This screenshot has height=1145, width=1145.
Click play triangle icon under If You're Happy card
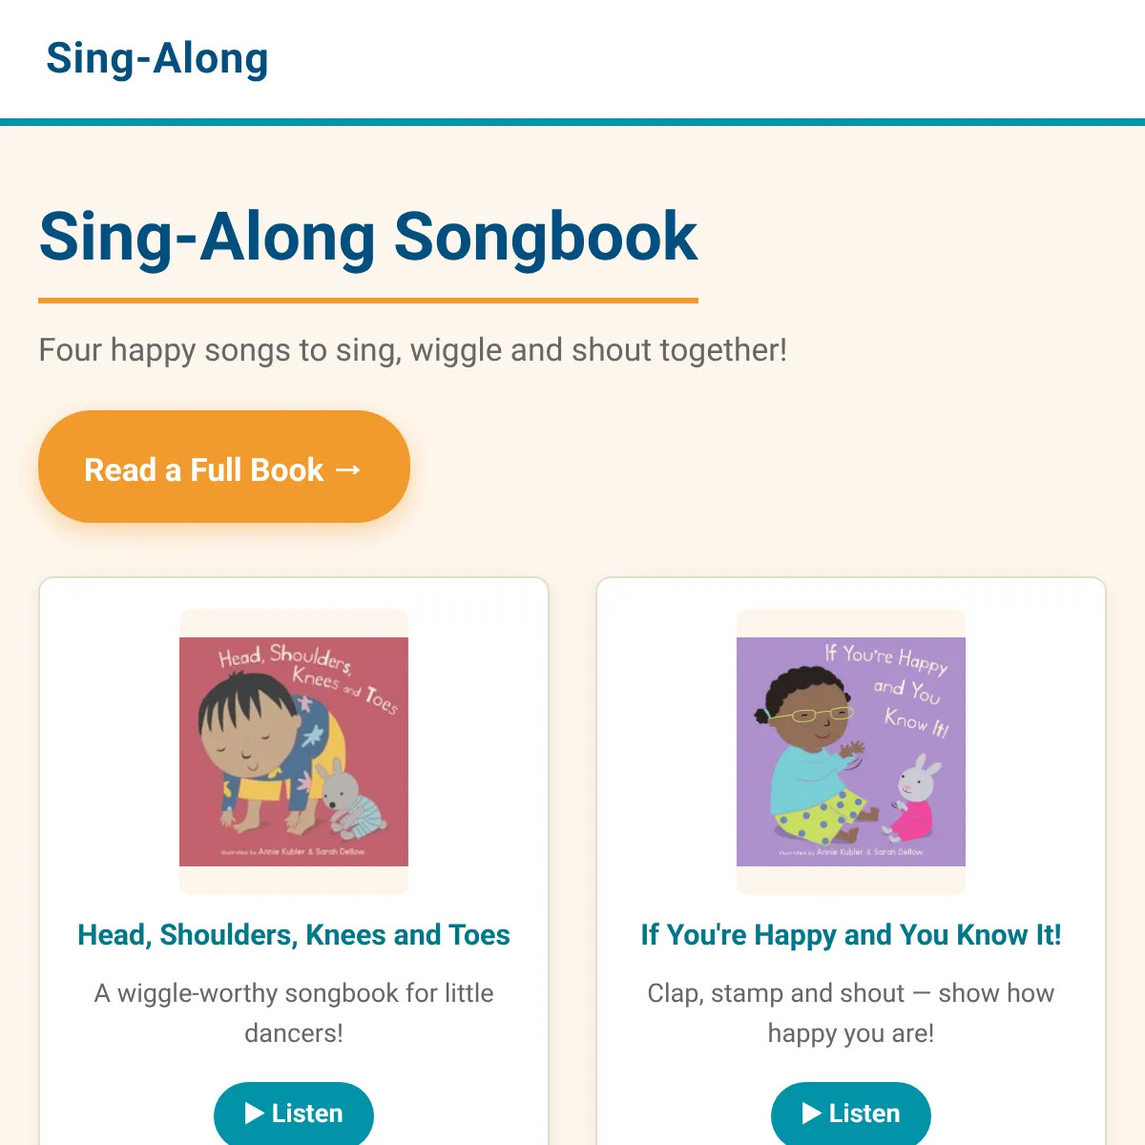(811, 1114)
